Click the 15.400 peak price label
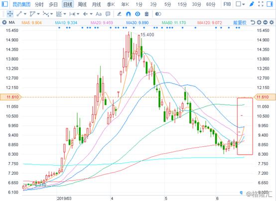 coord(147,35)
